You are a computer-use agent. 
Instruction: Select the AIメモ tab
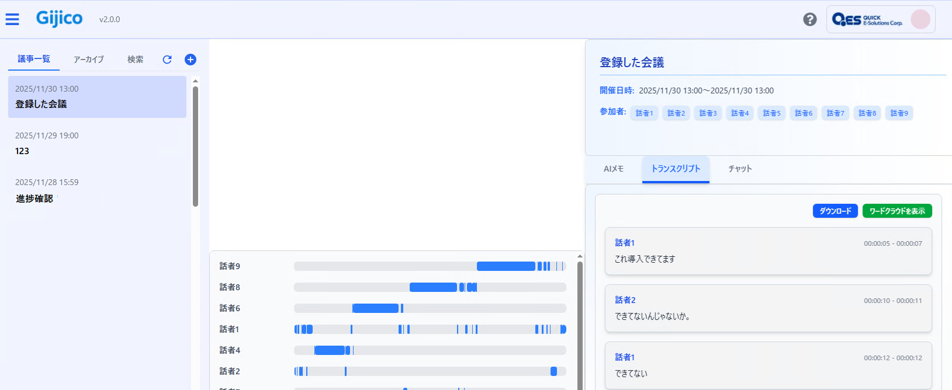[614, 169]
